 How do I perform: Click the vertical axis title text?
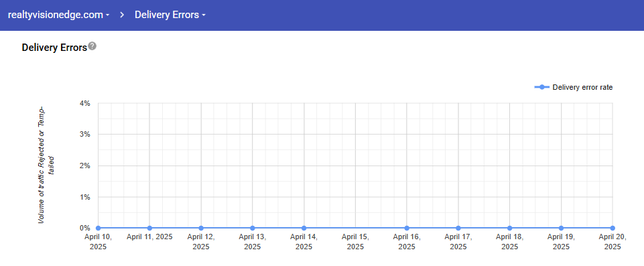click(x=46, y=165)
